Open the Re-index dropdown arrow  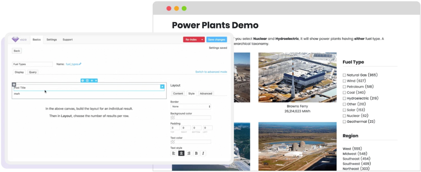coord(202,40)
